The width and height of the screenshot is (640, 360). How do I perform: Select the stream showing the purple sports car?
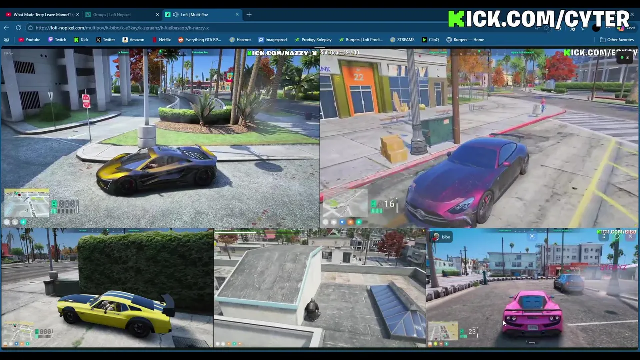point(479,138)
